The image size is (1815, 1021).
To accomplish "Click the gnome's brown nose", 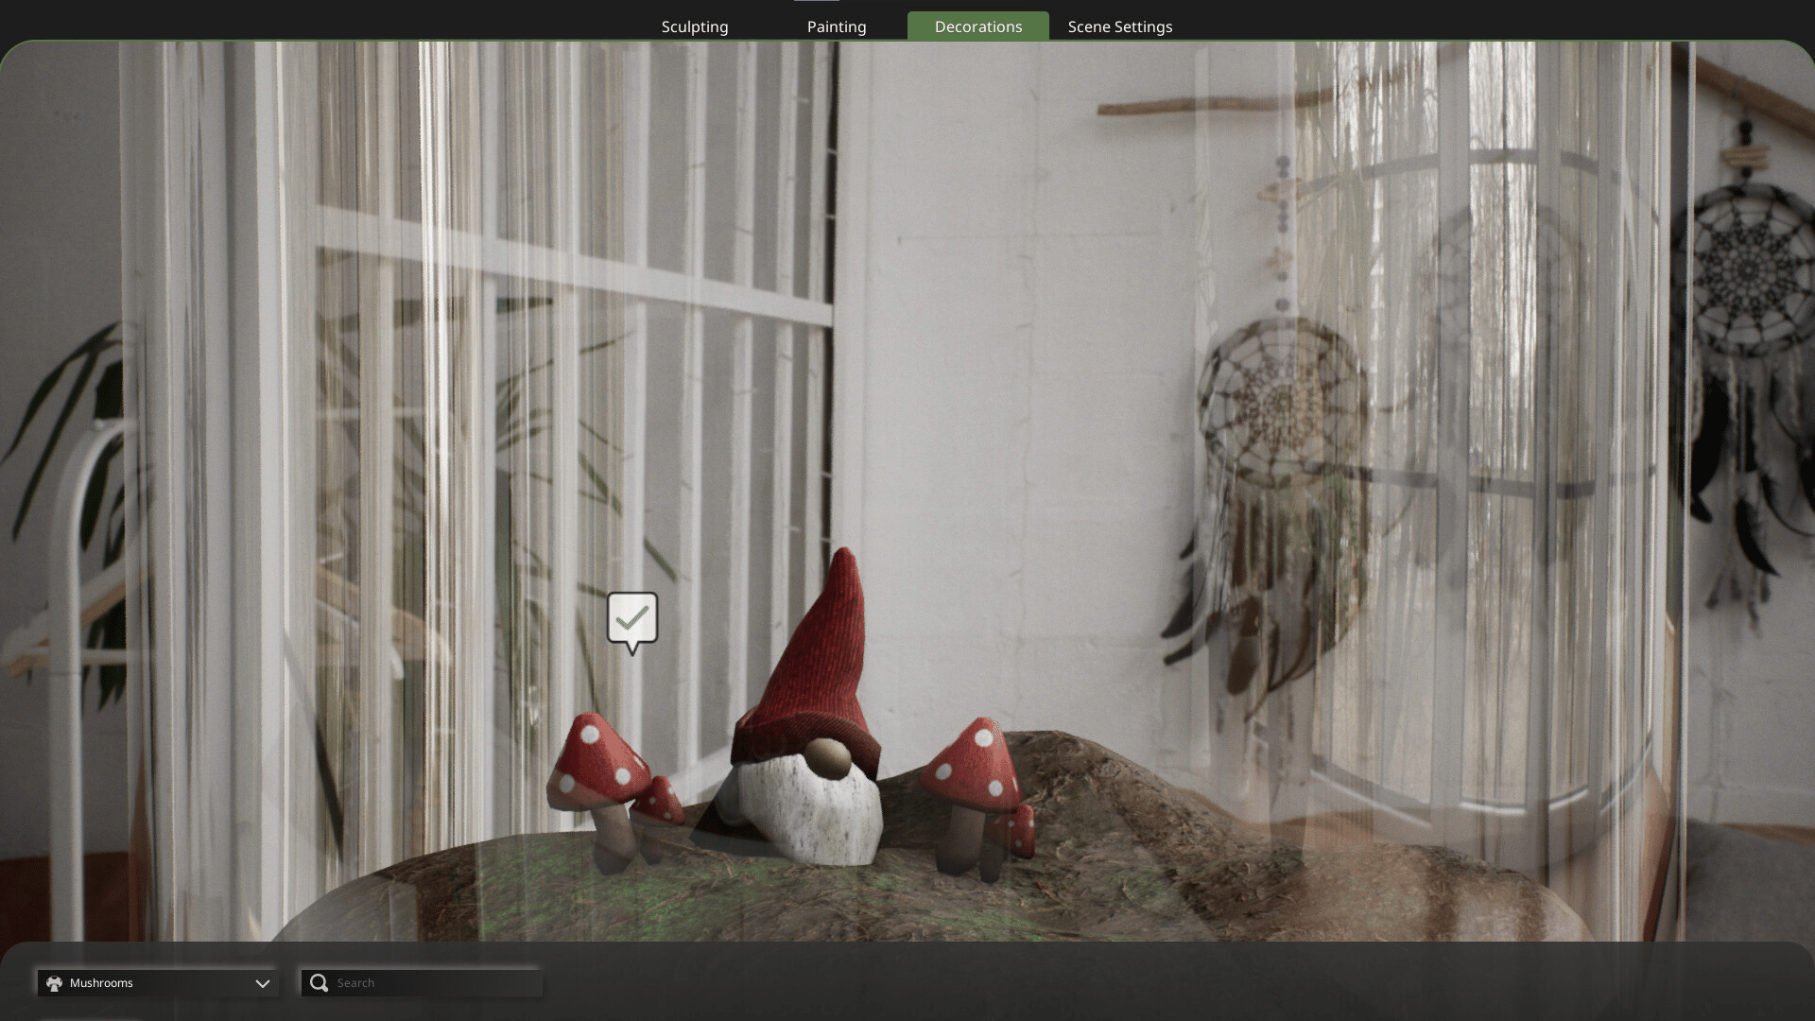I will point(827,758).
